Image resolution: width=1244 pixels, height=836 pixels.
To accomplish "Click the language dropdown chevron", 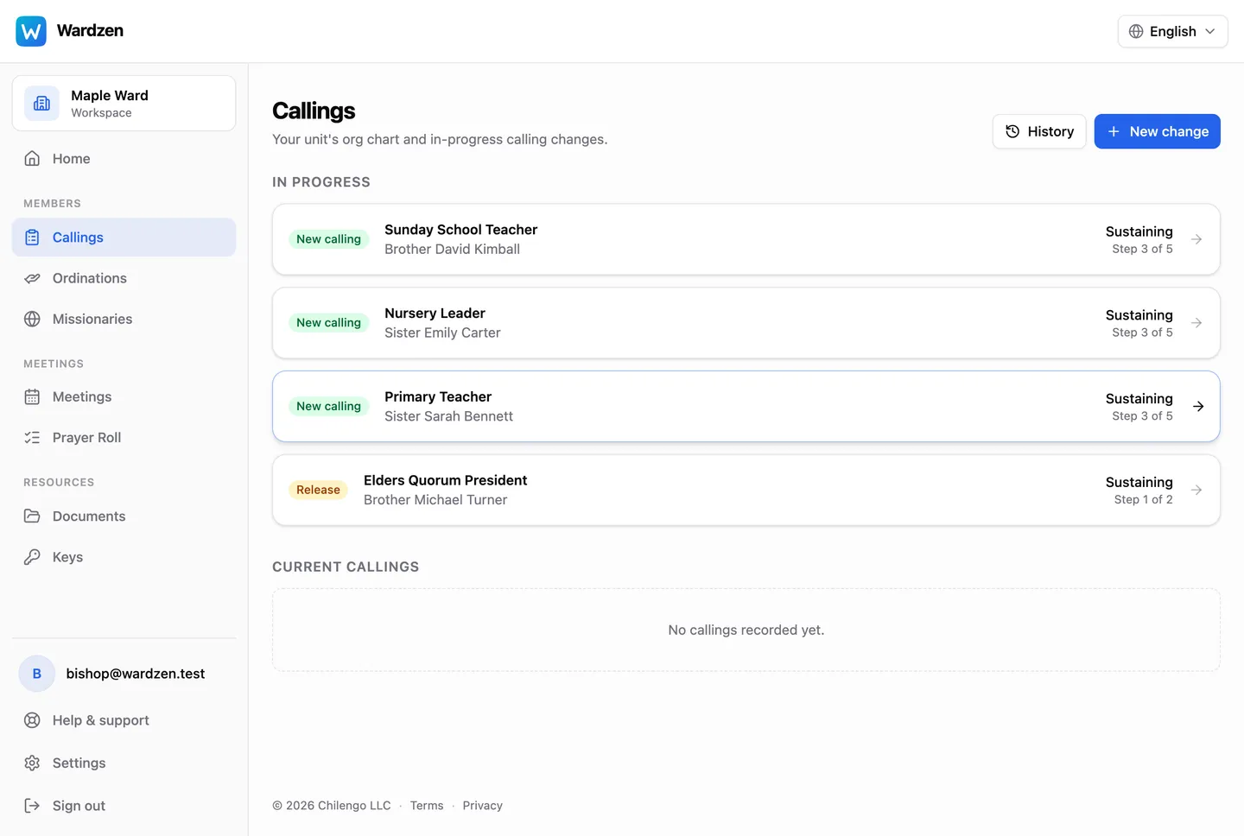I will pos(1210,31).
